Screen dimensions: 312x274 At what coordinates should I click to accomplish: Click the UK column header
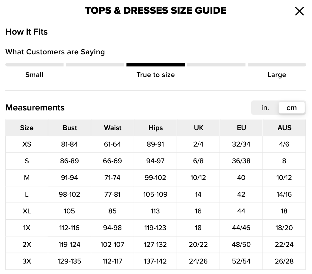click(198, 128)
